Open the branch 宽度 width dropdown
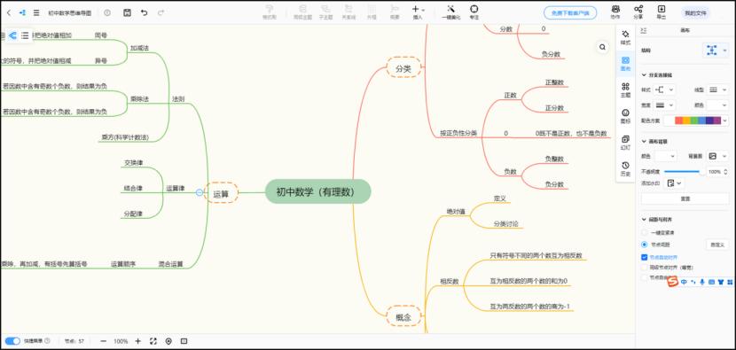This screenshot has width=736, height=350. tap(664, 105)
